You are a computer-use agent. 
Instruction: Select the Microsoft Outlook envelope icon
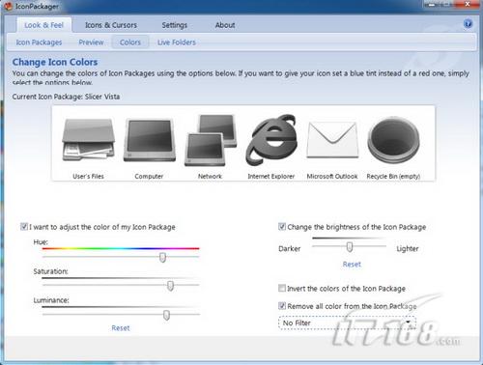[332, 140]
